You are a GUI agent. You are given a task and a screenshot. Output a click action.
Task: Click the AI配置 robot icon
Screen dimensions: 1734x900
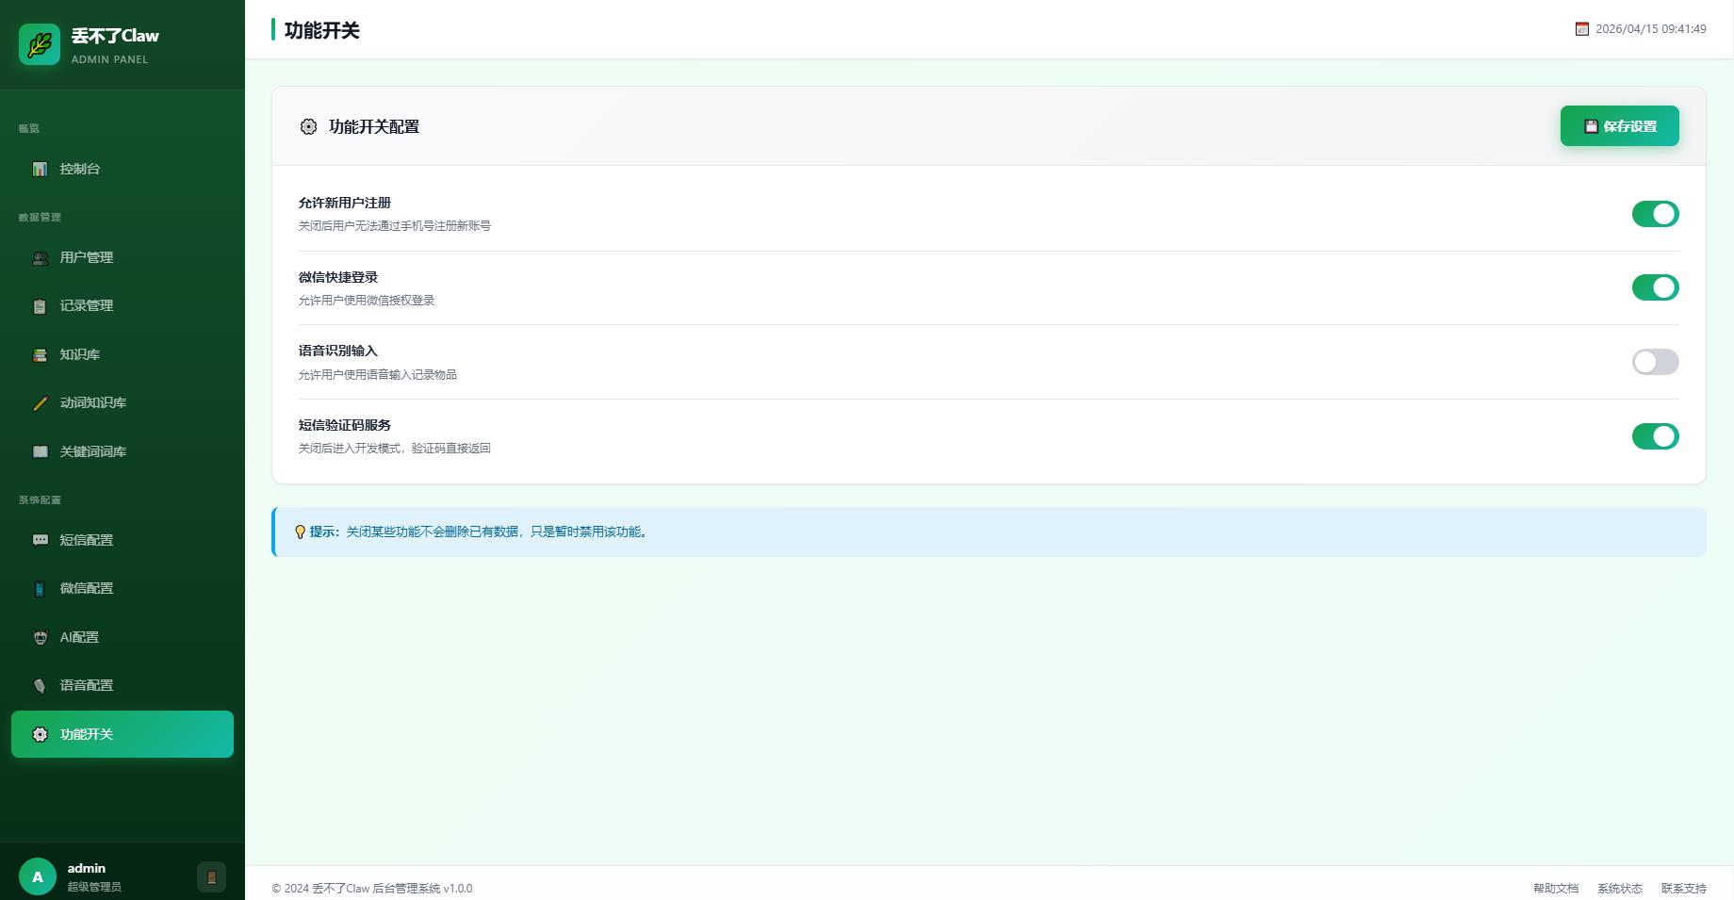click(40, 637)
